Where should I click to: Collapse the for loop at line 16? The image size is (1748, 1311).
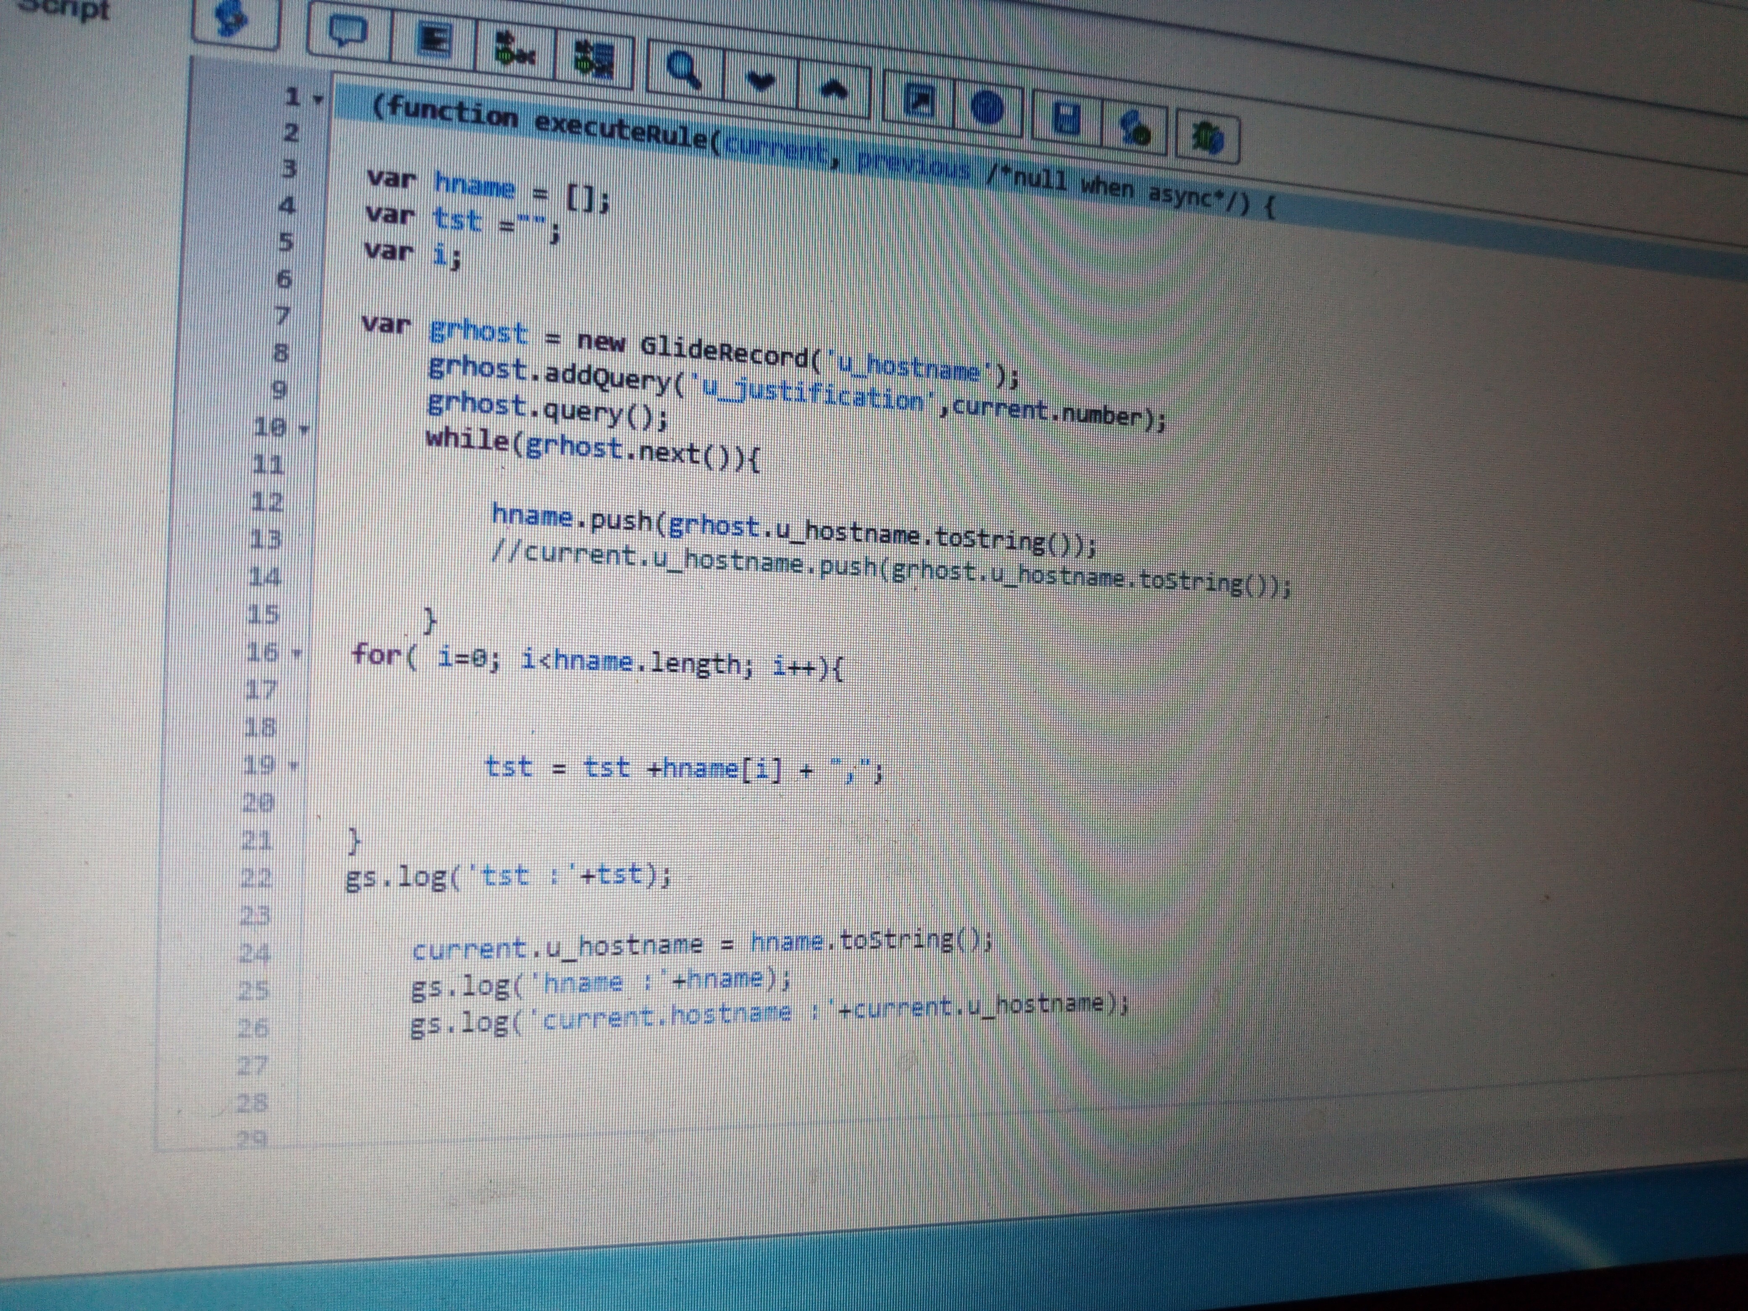pos(297,654)
